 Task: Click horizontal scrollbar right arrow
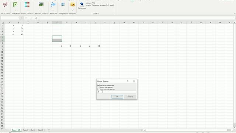tap(232, 130)
